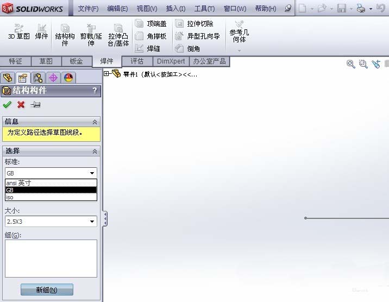389x302 pixels.
Task: Select the sketch line in the viewport
Action: point(347,218)
